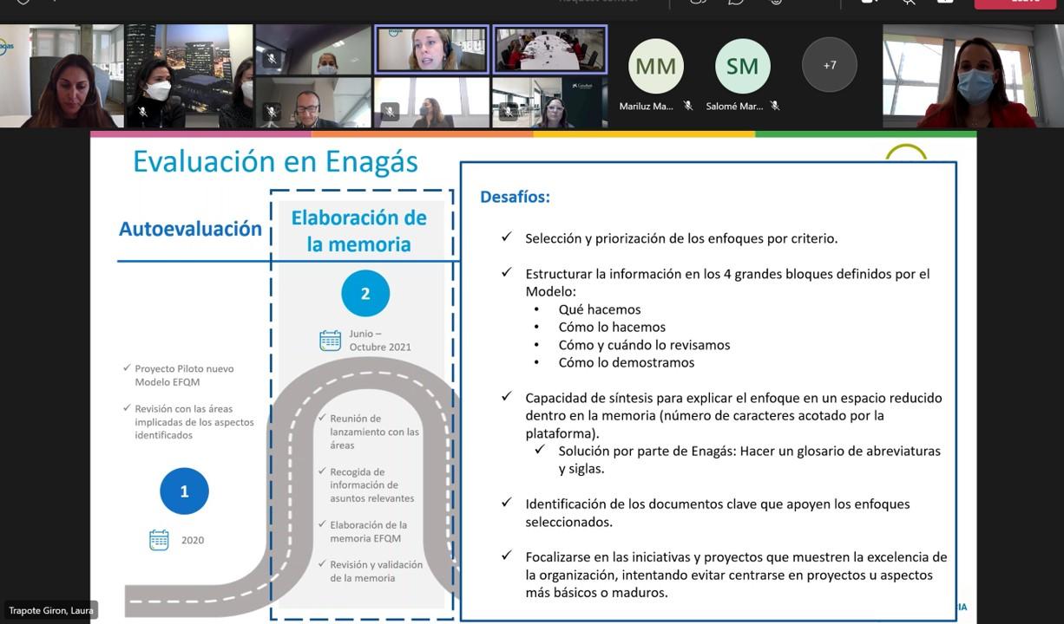Click mute icon on woman by bright window tile
This screenshot has height=624, width=1064.
390,112
